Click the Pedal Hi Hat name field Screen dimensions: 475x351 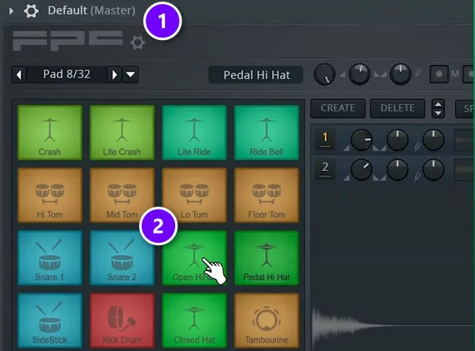256,75
